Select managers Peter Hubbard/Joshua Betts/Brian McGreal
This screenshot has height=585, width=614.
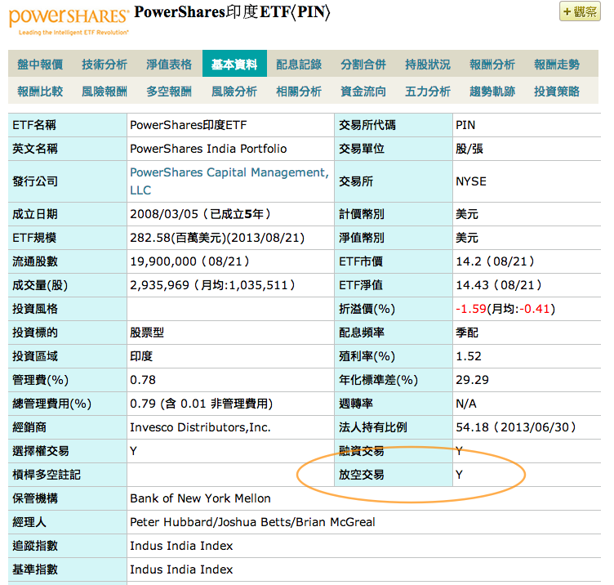click(252, 522)
